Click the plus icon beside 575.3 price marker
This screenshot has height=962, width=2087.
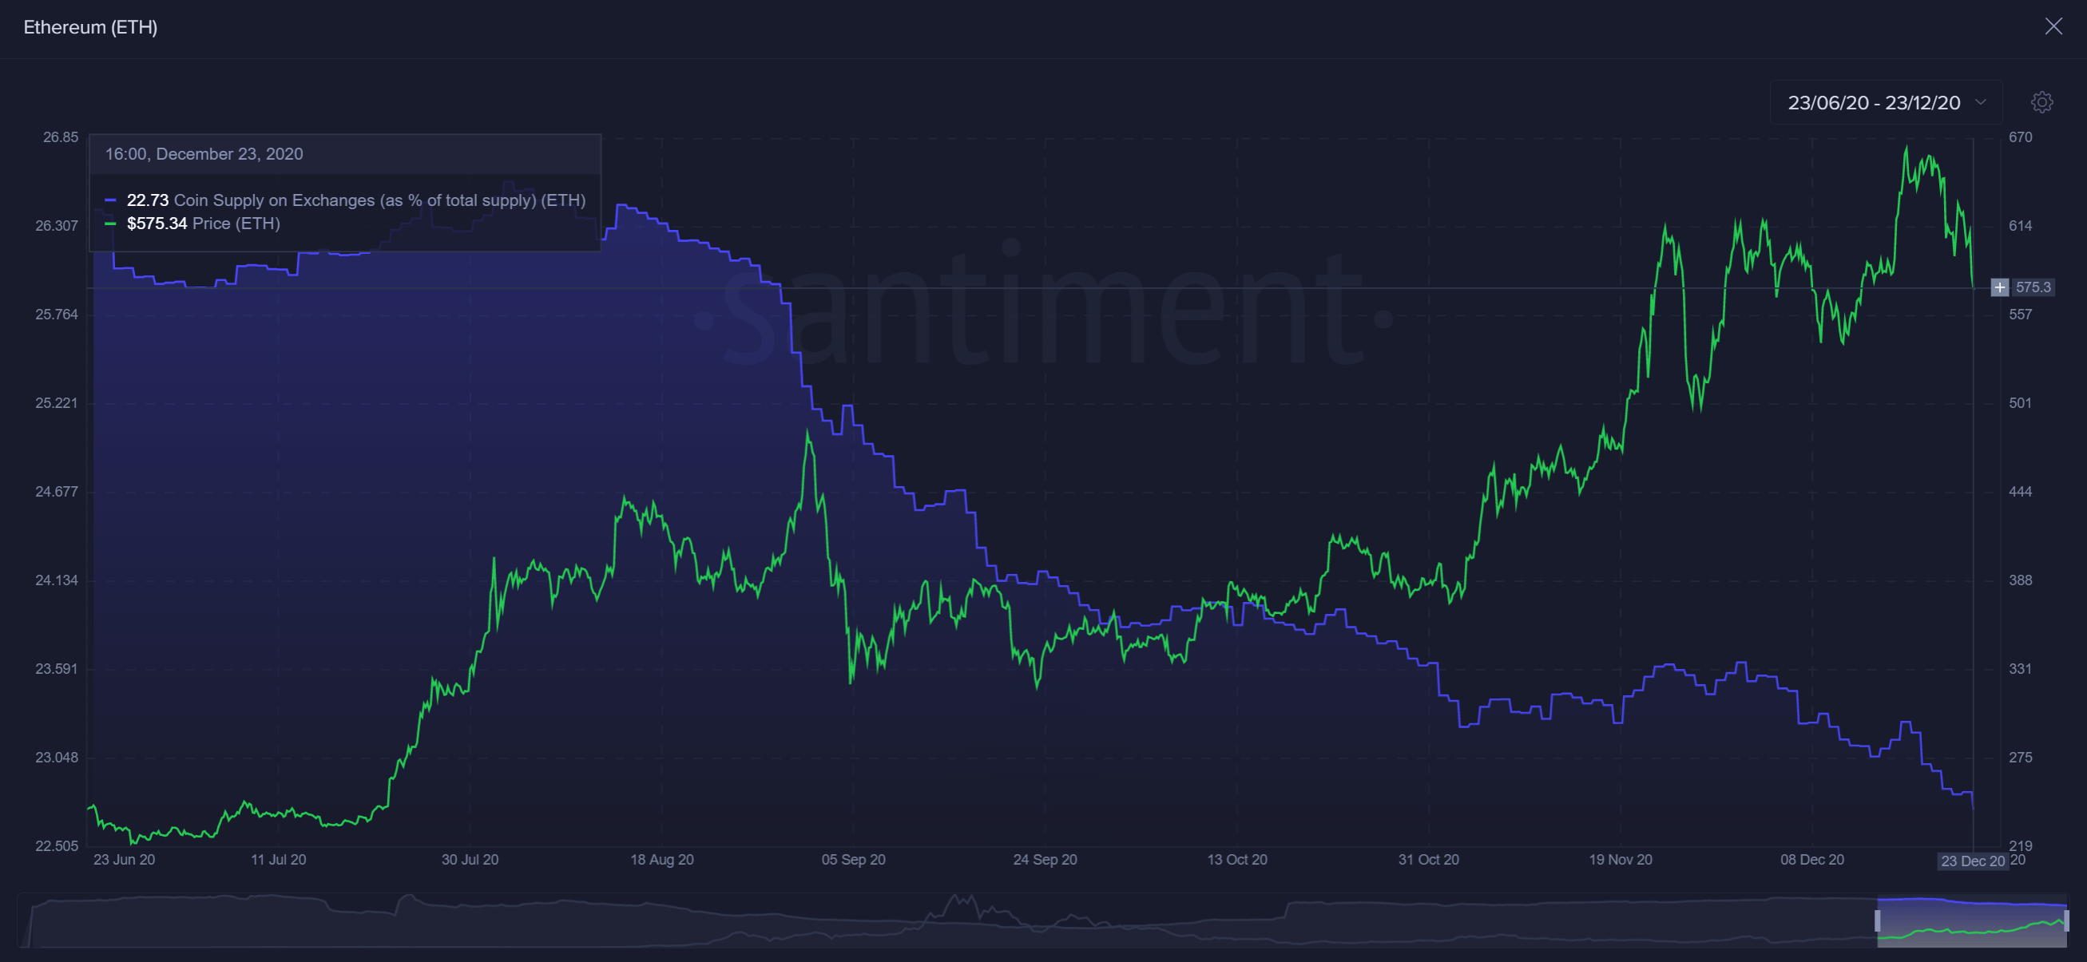[1999, 287]
